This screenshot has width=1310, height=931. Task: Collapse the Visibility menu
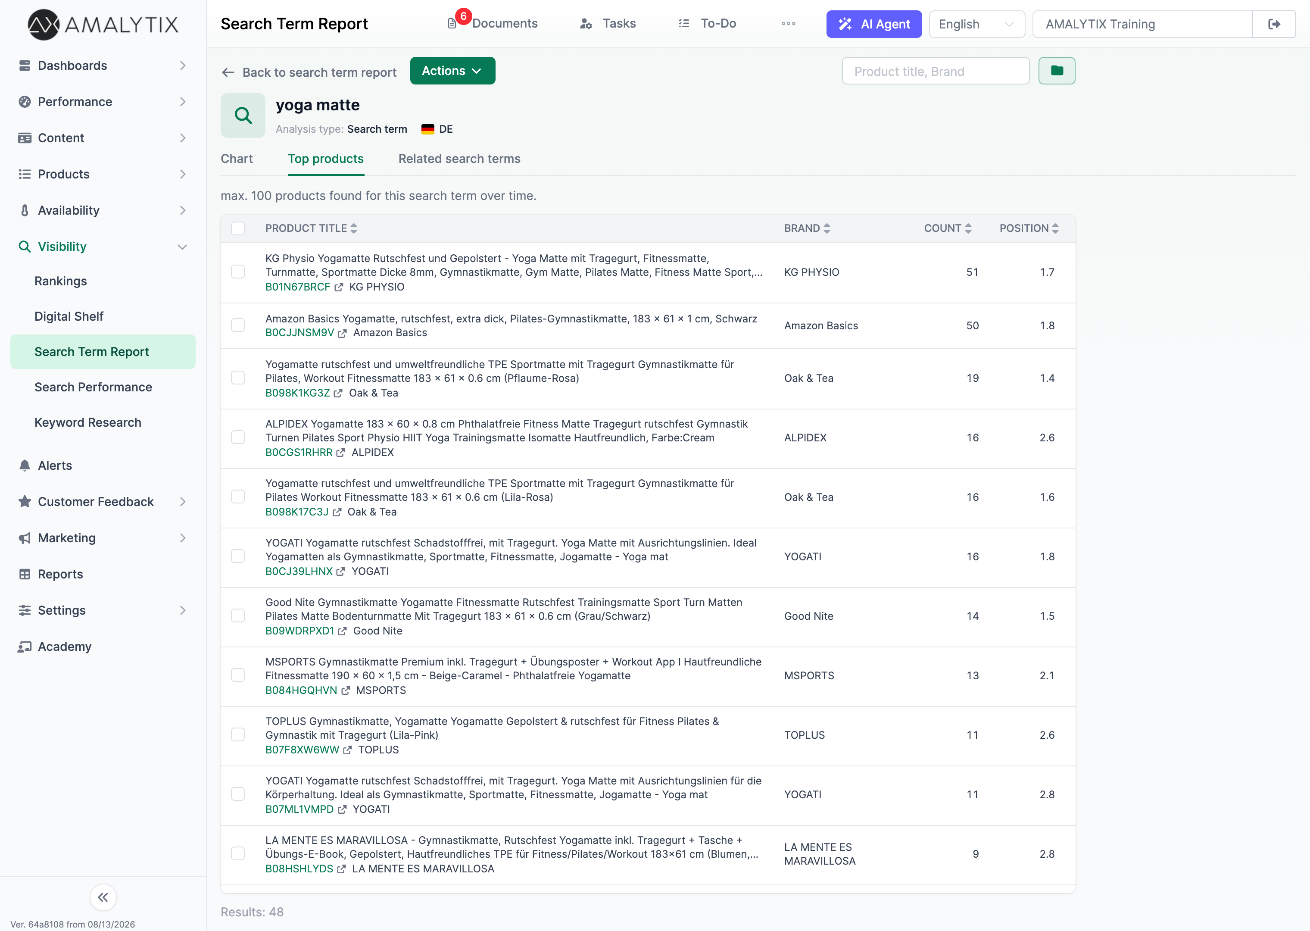(103, 247)
